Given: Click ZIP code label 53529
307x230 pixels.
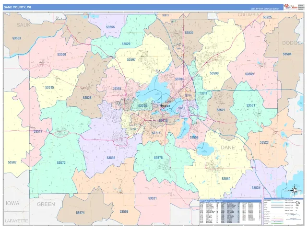Looking at the screenshot, I should (x=126, y=44).
